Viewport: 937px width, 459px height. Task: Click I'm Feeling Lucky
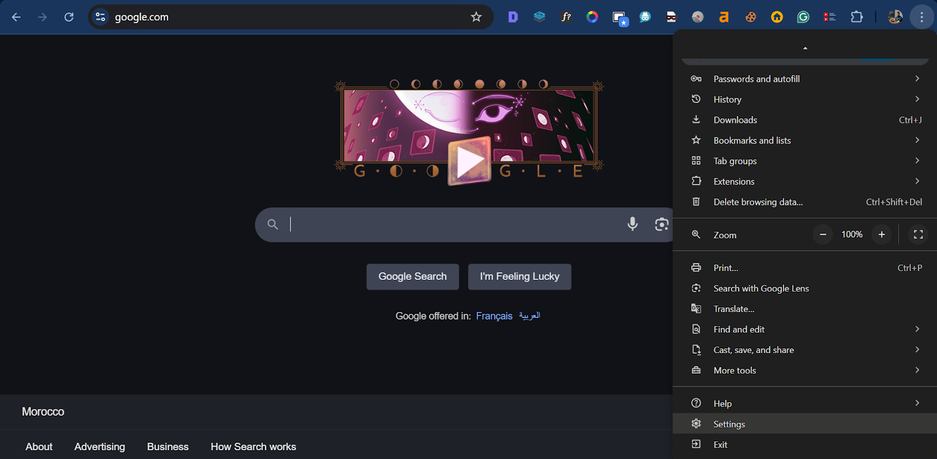pyautogui.click(x=519, y=276)
